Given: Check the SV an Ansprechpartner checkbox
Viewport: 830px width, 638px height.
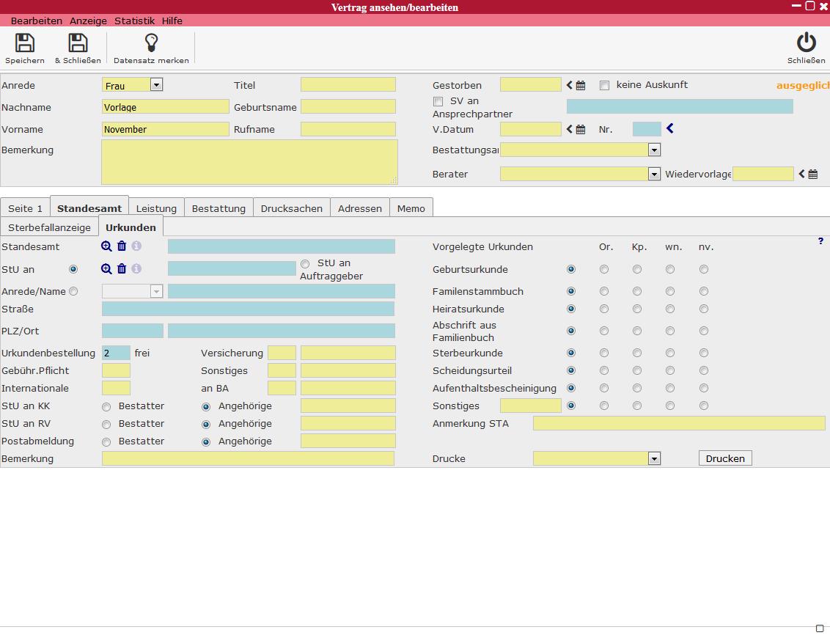Looking at the screenshot, I should tap(438, 102).
